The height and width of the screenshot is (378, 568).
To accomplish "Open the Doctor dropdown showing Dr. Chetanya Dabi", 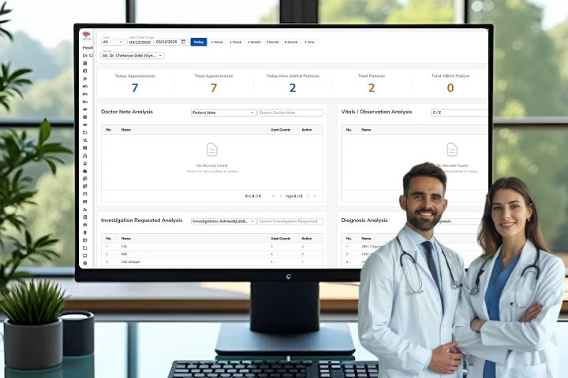I will click(133, 56).
